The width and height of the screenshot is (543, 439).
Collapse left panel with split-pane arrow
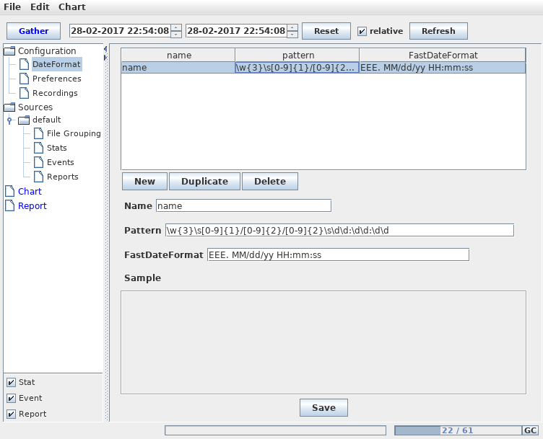pos(105,50)
